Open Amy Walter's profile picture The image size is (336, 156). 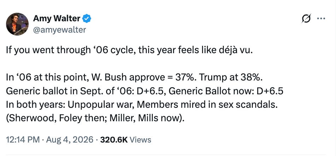[x=17, y=24]
